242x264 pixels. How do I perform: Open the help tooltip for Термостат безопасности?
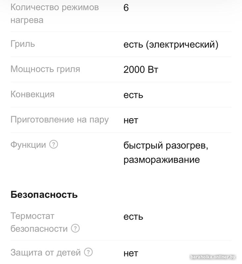tap(76, 228)
